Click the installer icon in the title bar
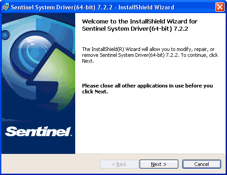Viewport: 227px width, 175px height. click(x=6, y=7)
